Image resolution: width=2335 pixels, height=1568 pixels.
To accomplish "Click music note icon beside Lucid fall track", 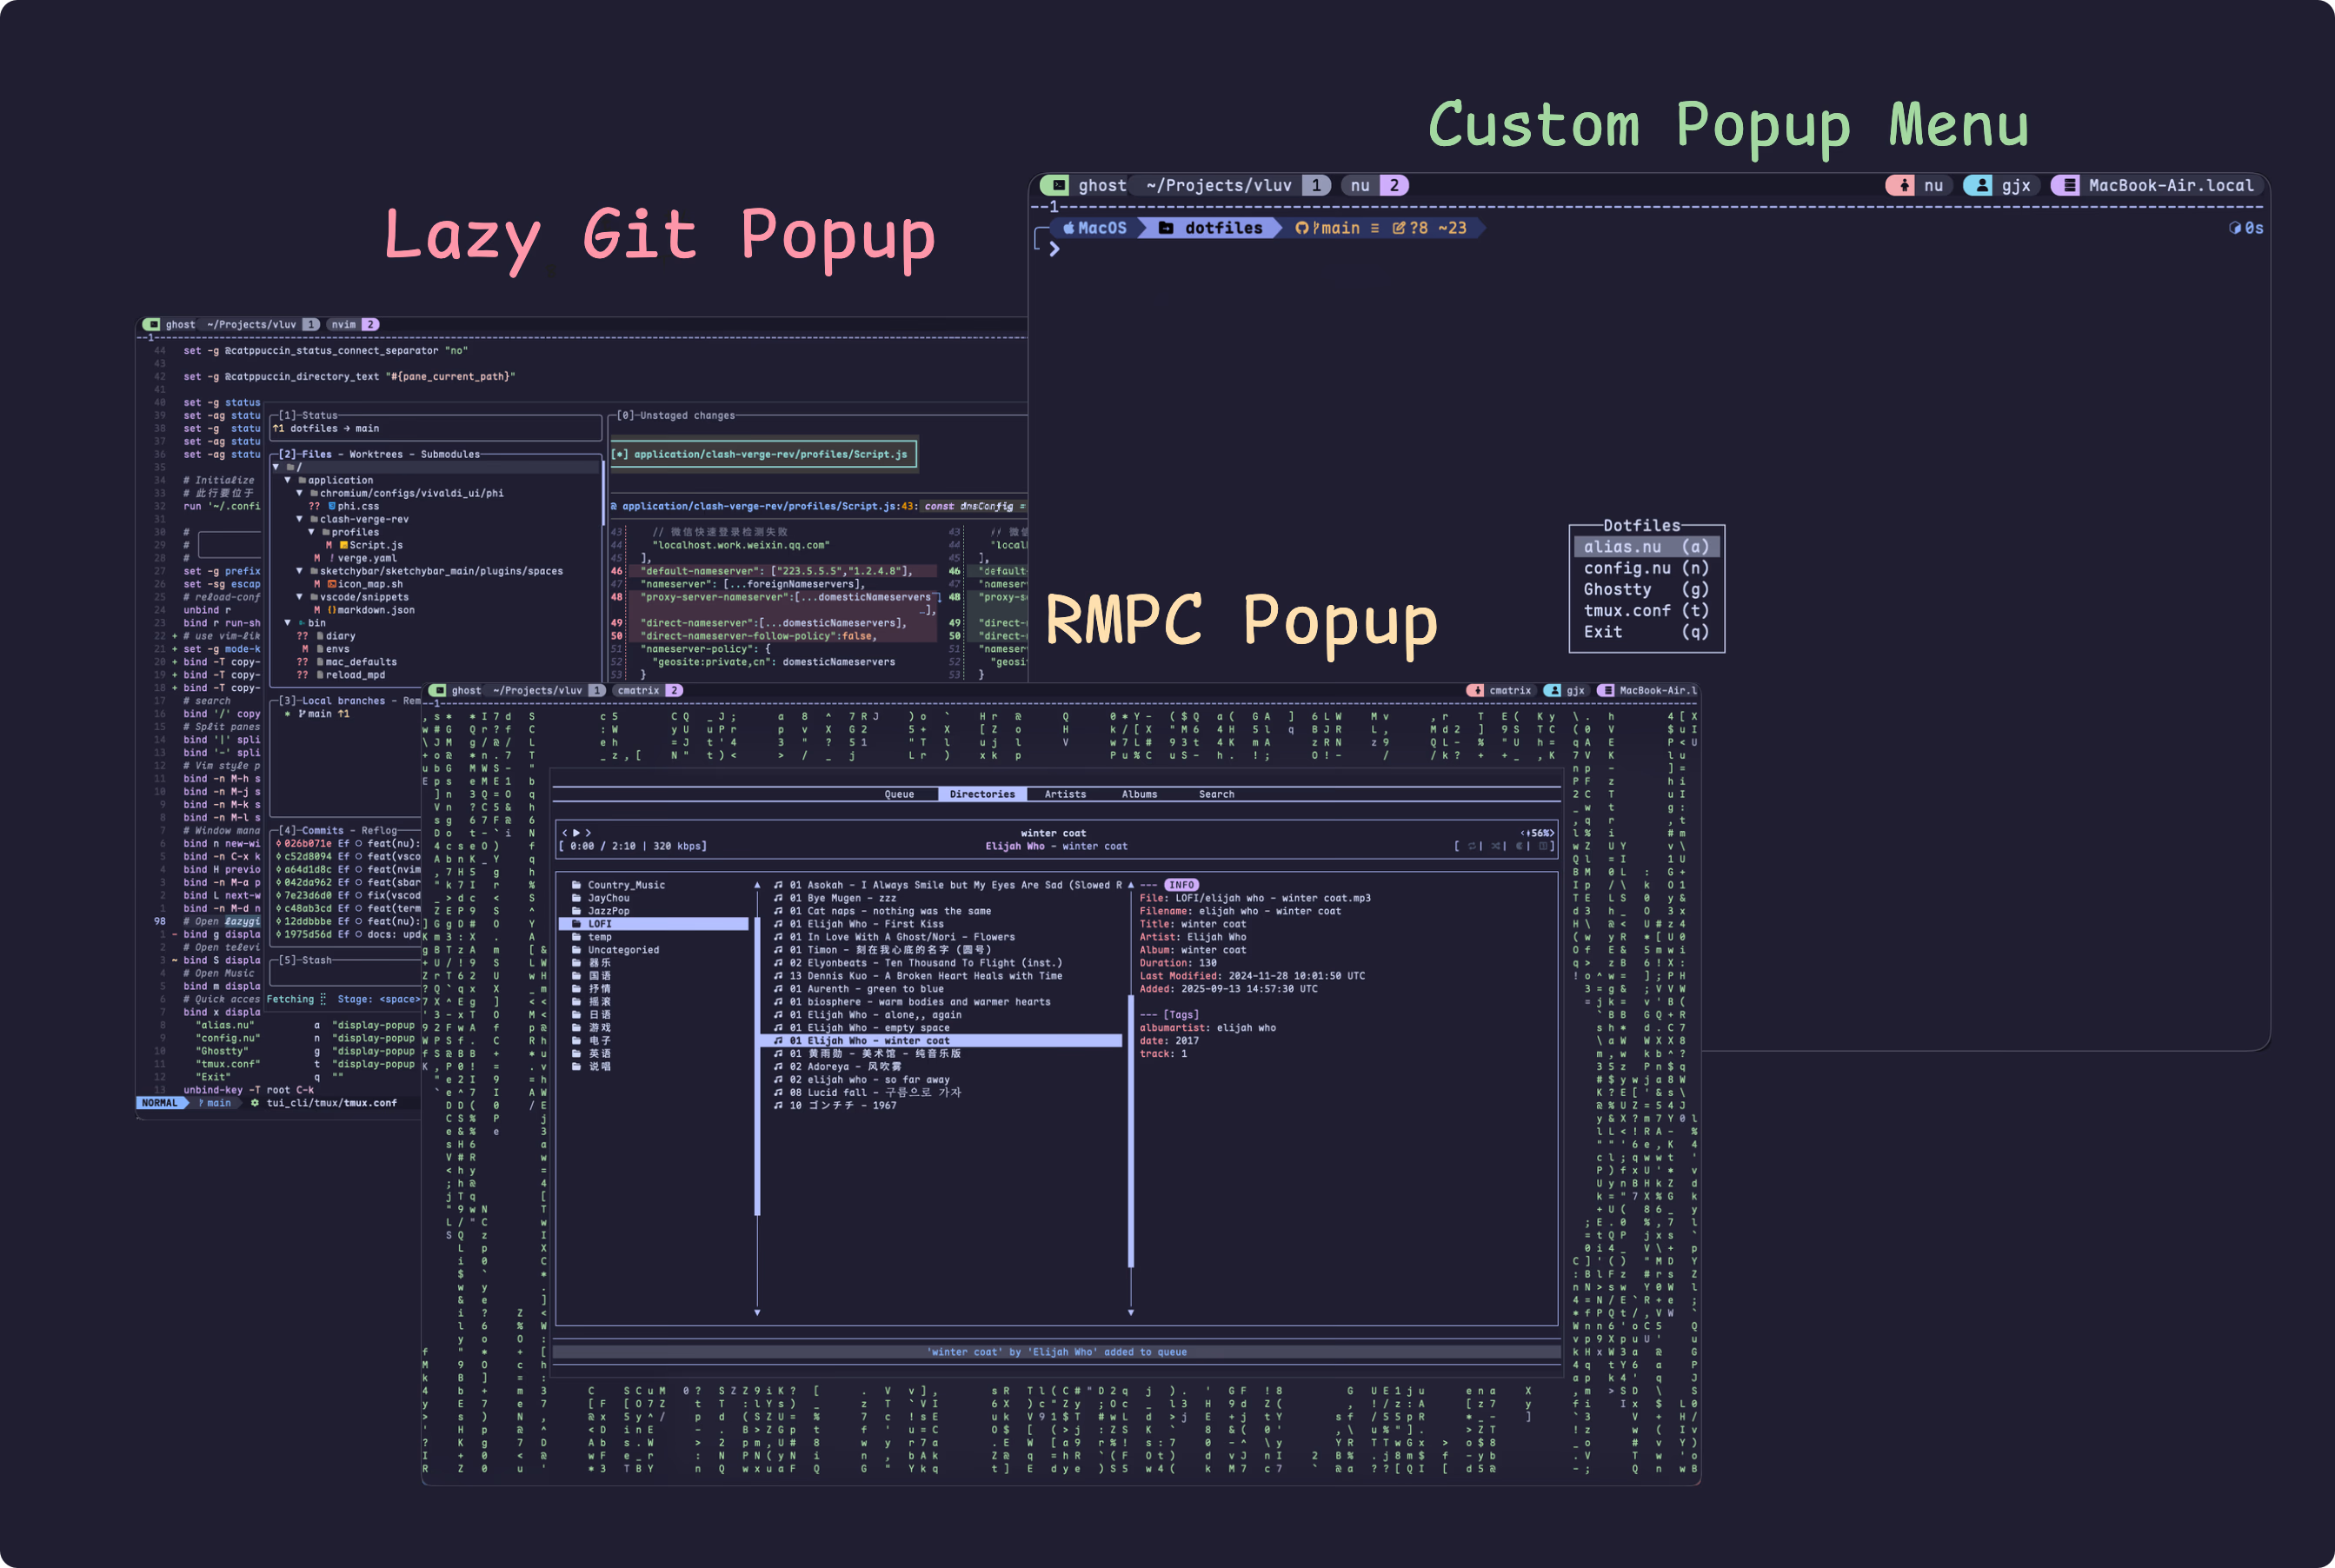I will click(x=778, y=1093).
